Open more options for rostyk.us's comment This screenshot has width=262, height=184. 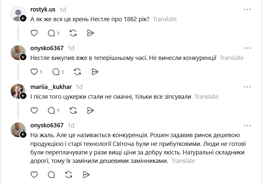tap(247, 9)
